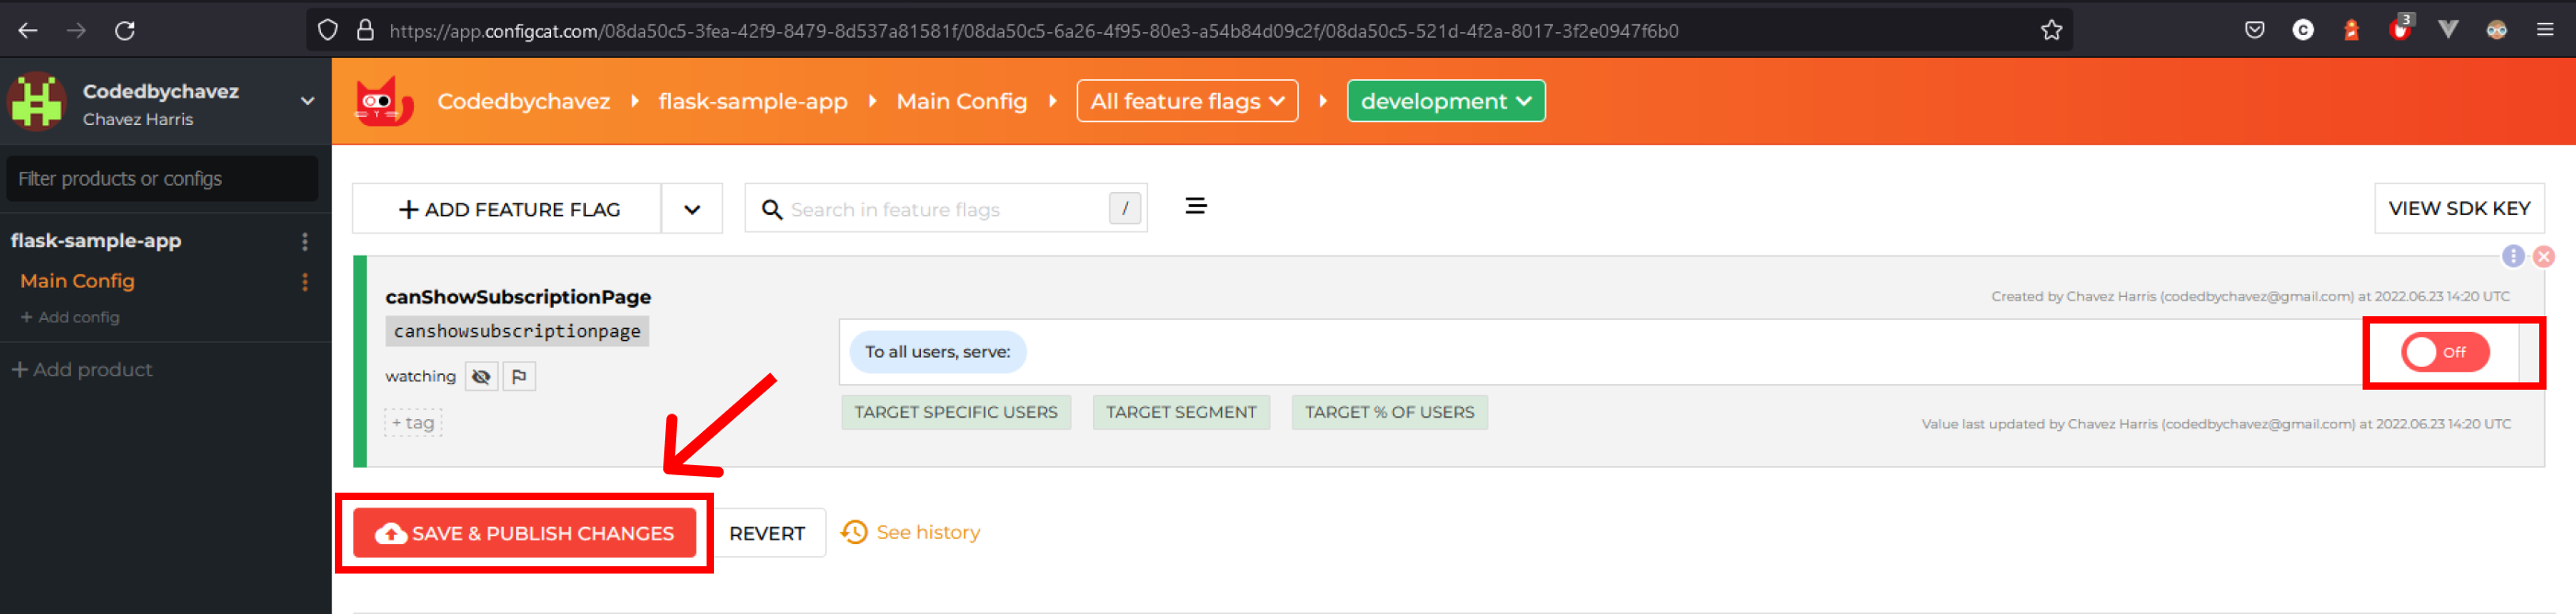Click the blue info icon on flag card
The height and width of the screenshot is (614, 2576).
(x=2512, y=256)
